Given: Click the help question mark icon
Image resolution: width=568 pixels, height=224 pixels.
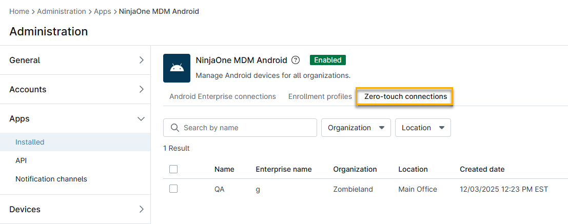Looking at the screenshot, I should (x=296, y=60).
